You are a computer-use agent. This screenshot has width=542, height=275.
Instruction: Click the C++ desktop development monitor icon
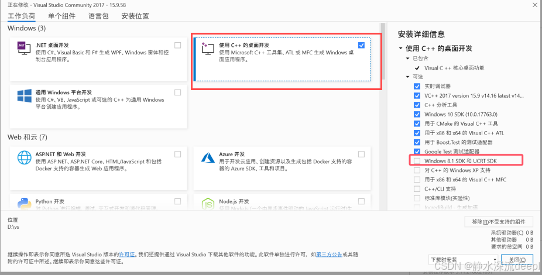208,49
